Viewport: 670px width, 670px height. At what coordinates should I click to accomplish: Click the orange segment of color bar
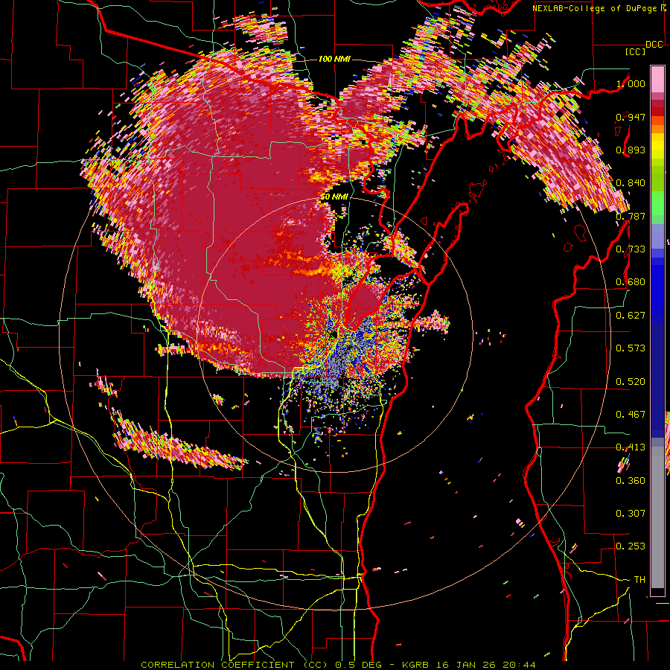(x=657, y=128)
